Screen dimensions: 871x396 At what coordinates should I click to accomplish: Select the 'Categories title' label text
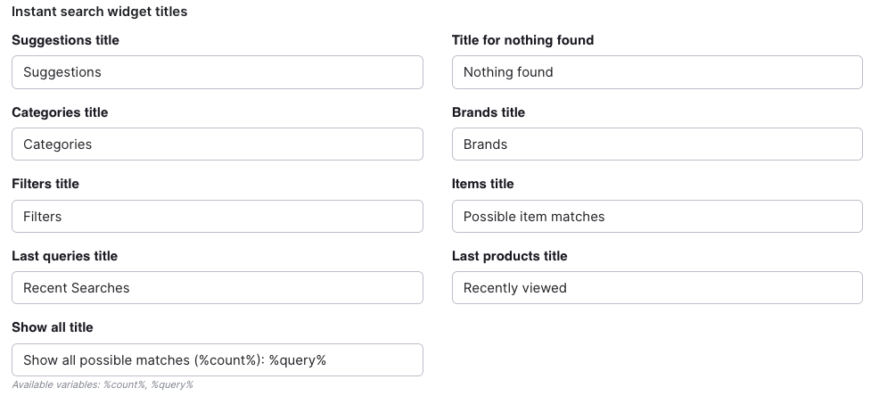point(60,112)
